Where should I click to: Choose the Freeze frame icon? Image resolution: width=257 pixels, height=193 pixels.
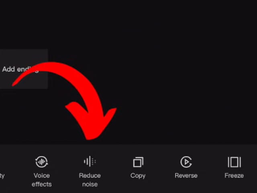tap(234, 162)
